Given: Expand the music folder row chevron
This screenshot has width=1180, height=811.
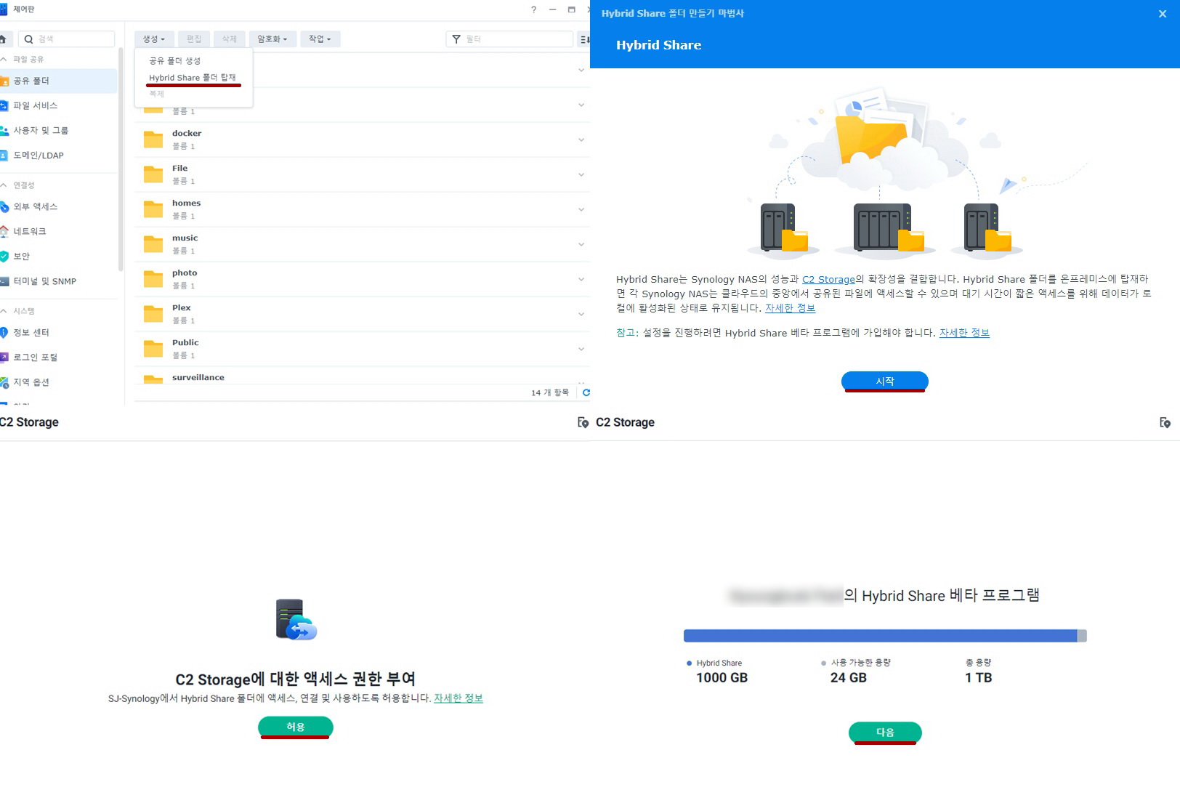Looking at the screenshot, I should pos(581,244).
